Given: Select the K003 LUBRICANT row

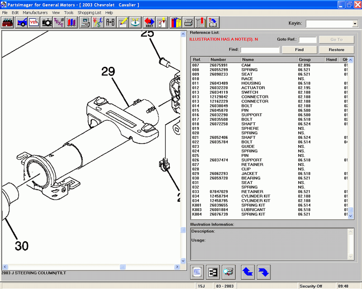Looking at the screenshot, I should coord(269,210).
